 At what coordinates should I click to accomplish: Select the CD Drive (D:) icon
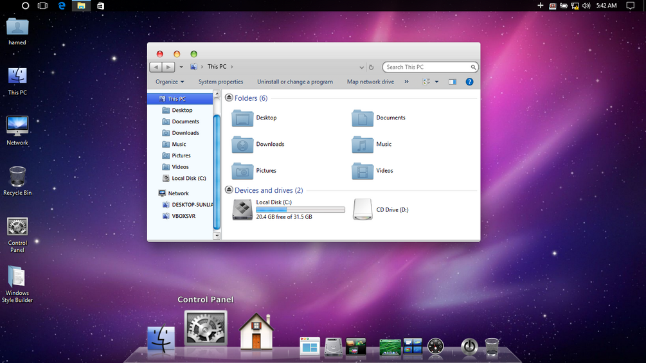[x=363, y=209]
